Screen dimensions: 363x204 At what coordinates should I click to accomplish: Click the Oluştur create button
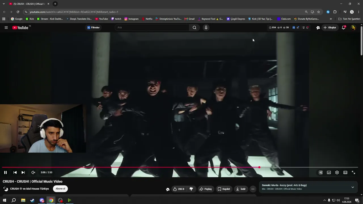330,27
